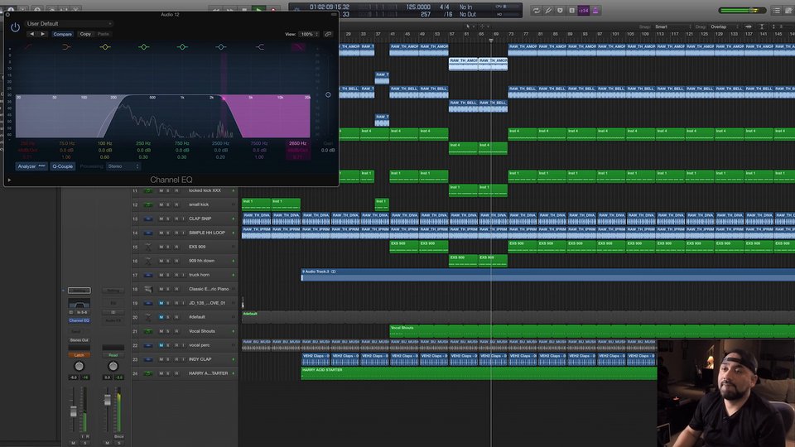Screen dimensions: 795x447
Task: Record-enable the SIMPLE HH LOOP track
Action: [176, 233]
